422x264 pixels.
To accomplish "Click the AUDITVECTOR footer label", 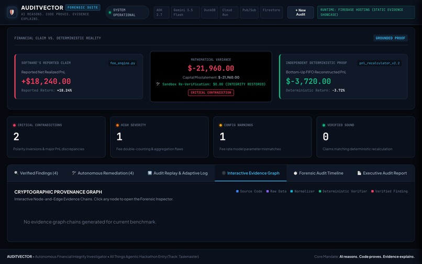I will (x=19, y=257).
